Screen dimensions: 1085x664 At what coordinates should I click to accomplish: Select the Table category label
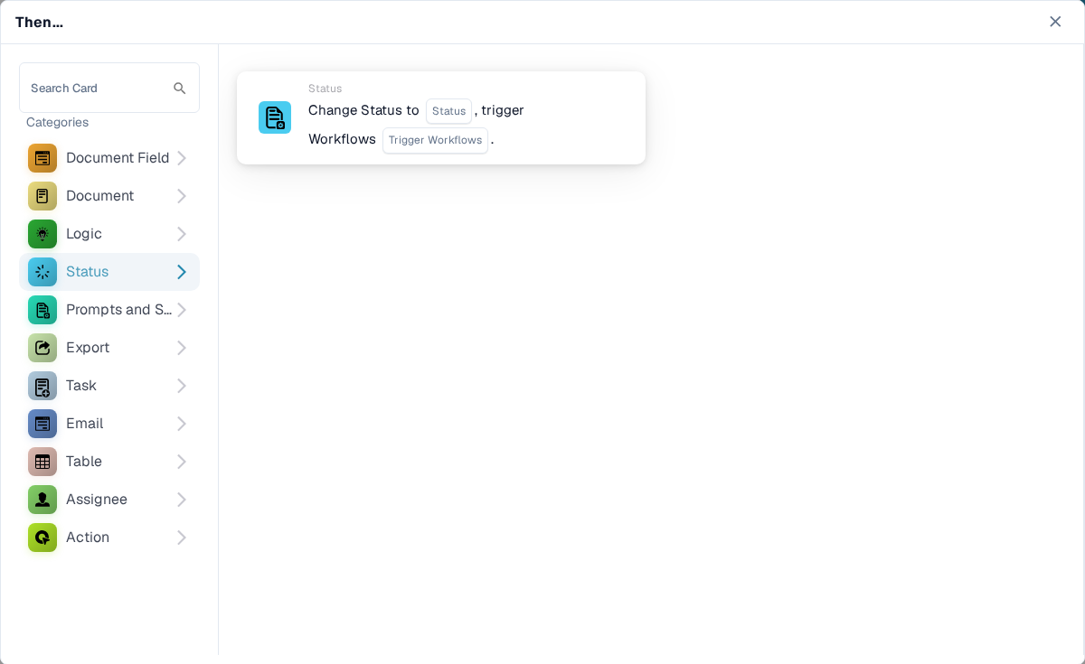(x=84, y=462)
